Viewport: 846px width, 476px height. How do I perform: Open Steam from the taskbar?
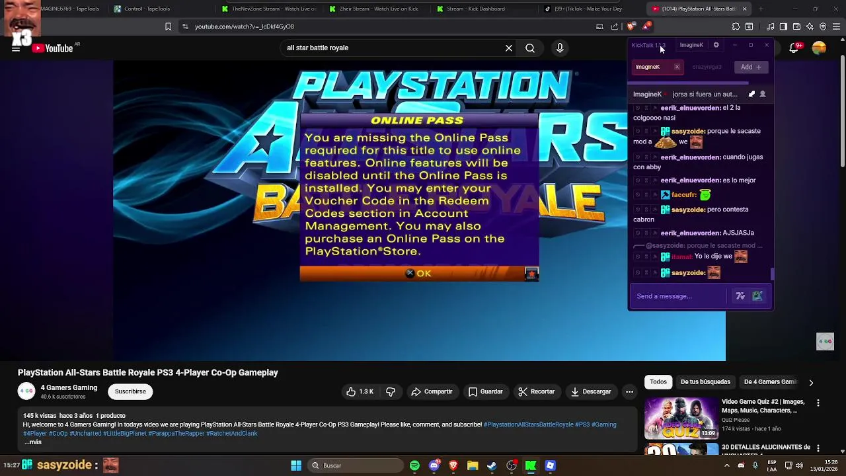pos(492,465)
